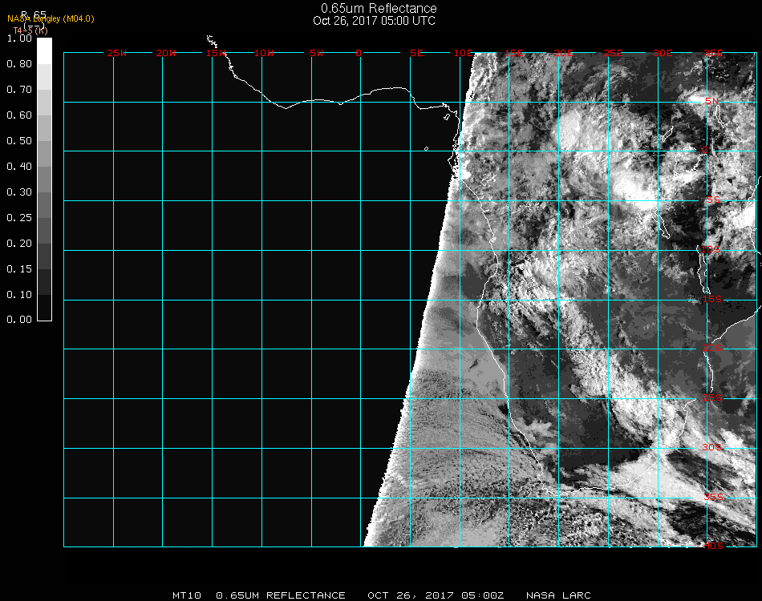The width and height of the screenshot is (762, 601).
Task: Click the 25W longitude label
Action: [x=116, y=53]
